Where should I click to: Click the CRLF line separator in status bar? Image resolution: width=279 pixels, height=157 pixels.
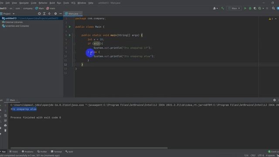(253, 155)
